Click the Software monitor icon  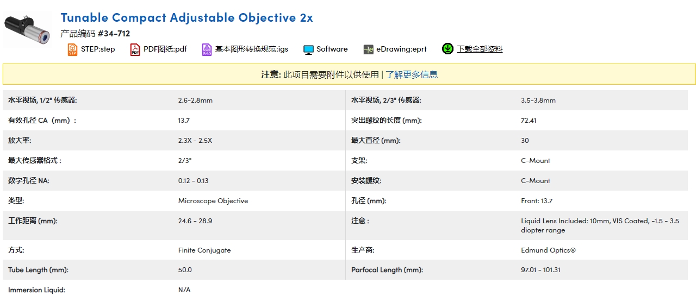click(308, 49)
